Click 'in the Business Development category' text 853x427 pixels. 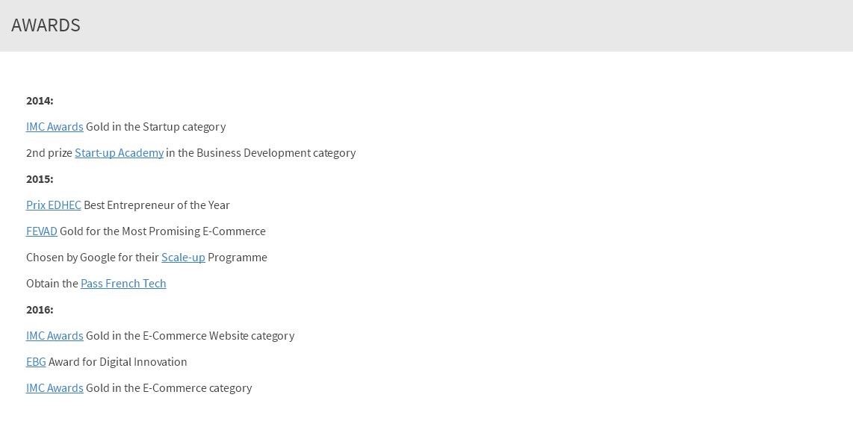(x=261, y=153)
